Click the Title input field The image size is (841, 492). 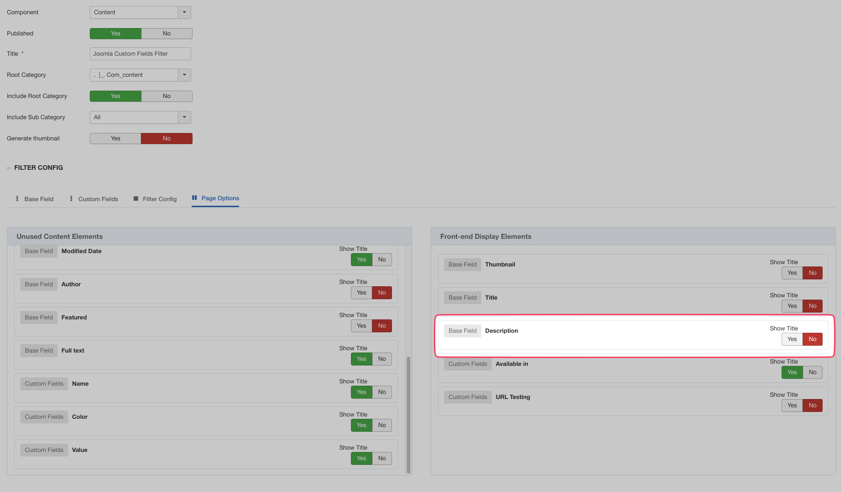coord(140,54)
